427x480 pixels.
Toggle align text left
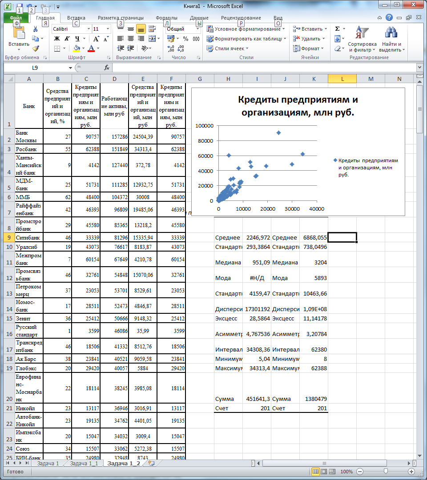pyautogui.click(x=121, y=39)
